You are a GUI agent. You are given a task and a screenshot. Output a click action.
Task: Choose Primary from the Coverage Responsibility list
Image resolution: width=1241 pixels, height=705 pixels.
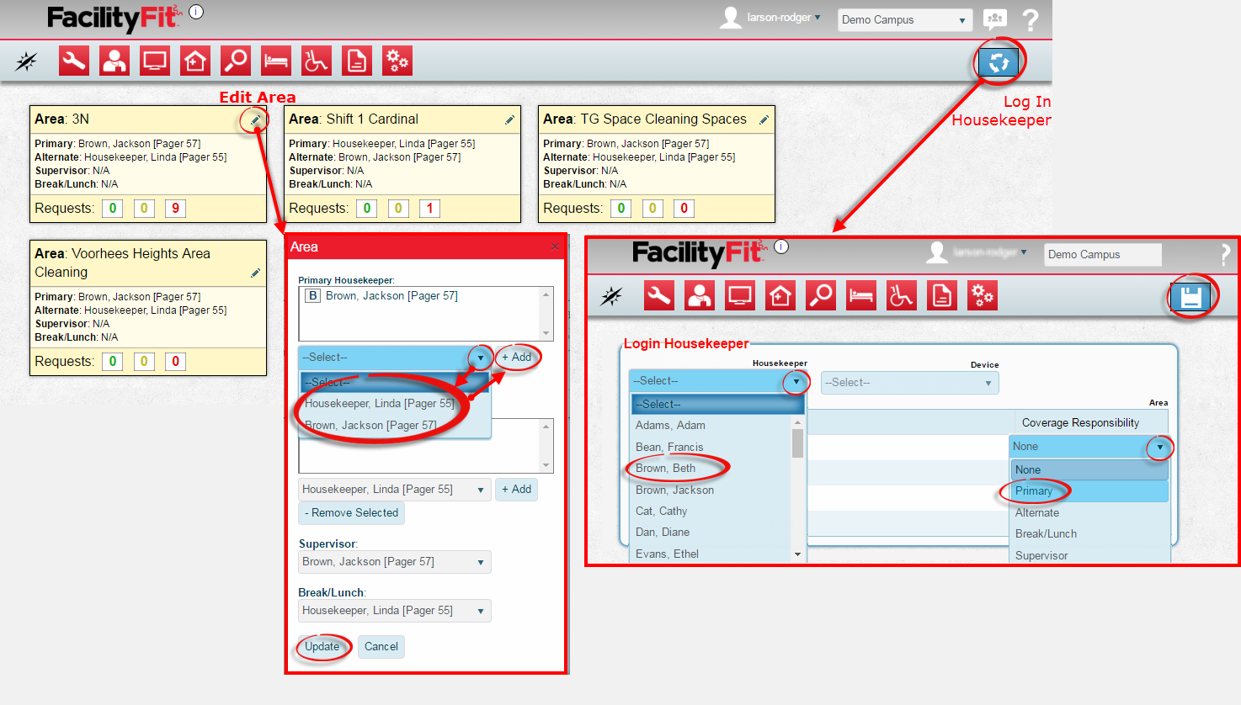1034,491
